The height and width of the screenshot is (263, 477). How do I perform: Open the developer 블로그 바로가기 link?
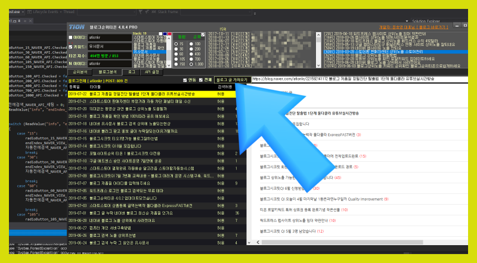tap(413, 27)
